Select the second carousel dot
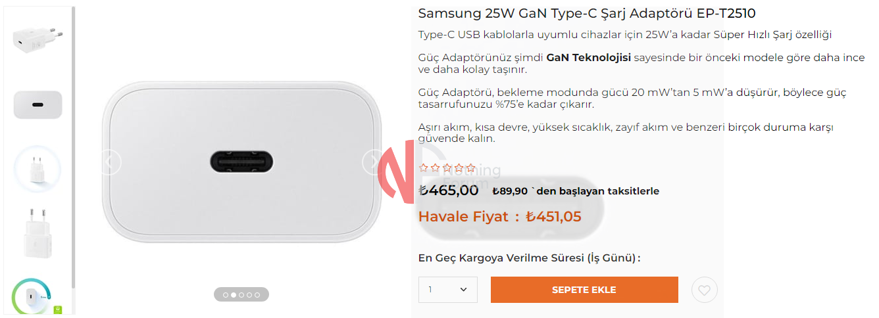 coord(234,295)
